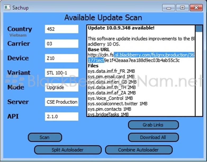Click the Scan button
Viewport: 207px width, 162px height.
pyautogui.click(x=45, y=137)
